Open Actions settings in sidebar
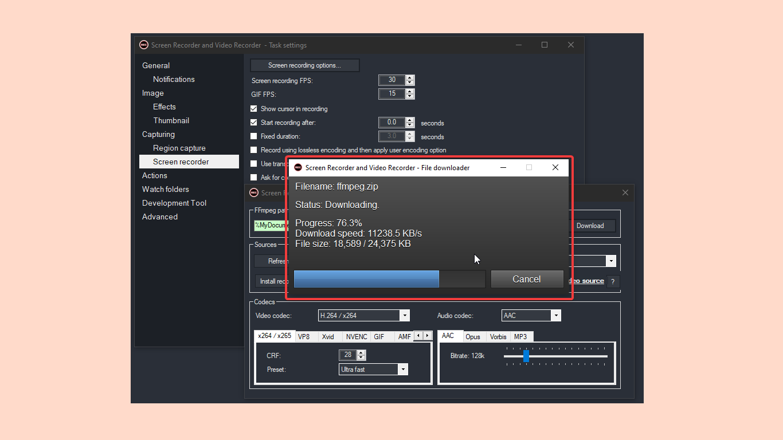 point(155,175)
